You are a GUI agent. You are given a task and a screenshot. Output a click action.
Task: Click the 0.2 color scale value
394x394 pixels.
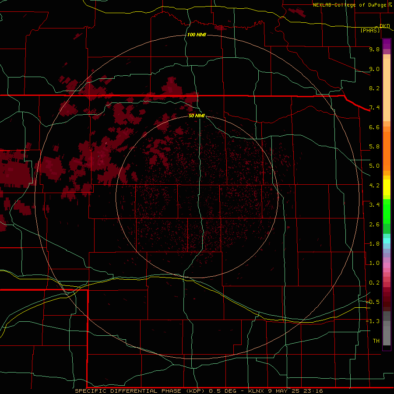coord(374,283)
